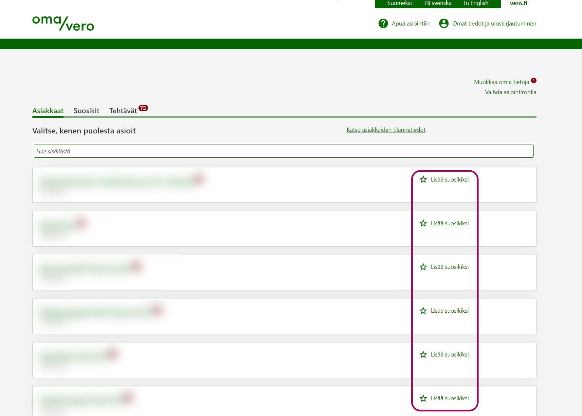The image size is (582, 416).
Task: Click the star icon in fifth client row
Action: click(423, 355)
